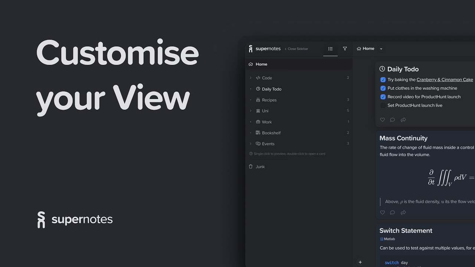Click the Bookshelf books icon
475x267 pixels.
tap(258, 133)
